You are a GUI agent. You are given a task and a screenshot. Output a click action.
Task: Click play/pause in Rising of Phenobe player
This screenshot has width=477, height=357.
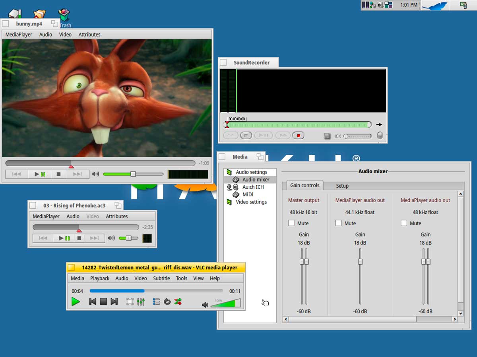[64, 238]
